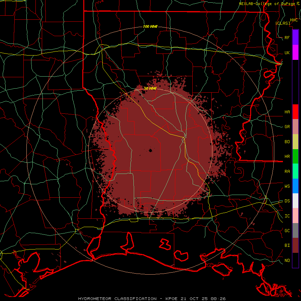Viewport: 301px width, 301px height.
Task: Click the "WS" legend label
Action: 287,186
